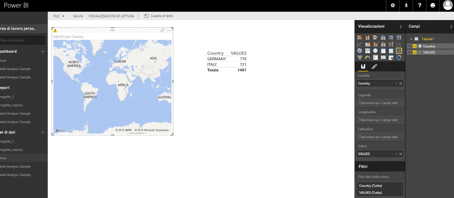Uncheck the Country field checkbox
The height and width of the screenshot is (198, 454).
click(x=415, y=46)
